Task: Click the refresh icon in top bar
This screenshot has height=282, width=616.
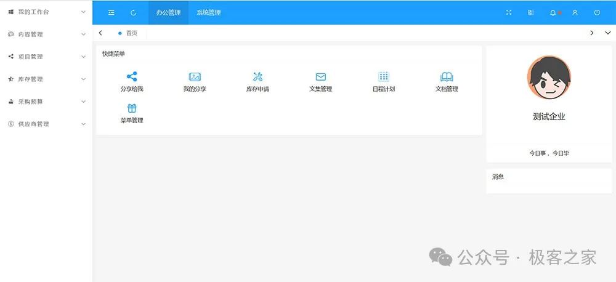Action: 133,12
